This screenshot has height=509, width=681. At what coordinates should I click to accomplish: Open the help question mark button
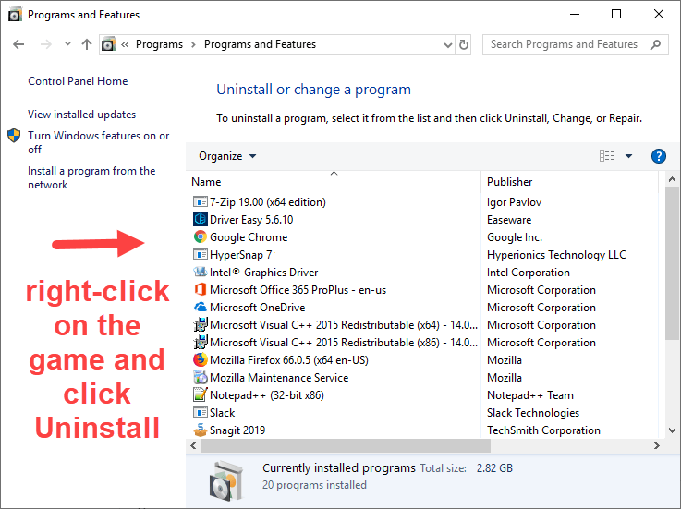[x=659, y=156]
